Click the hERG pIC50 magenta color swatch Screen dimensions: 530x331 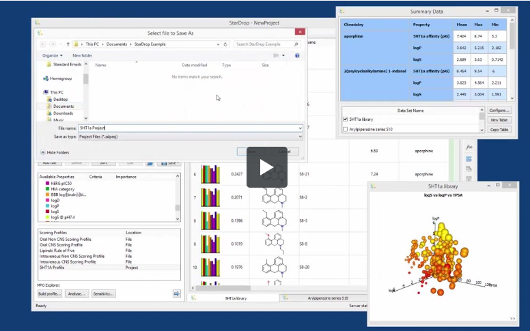pyautogui.click(x=47, y=183)
